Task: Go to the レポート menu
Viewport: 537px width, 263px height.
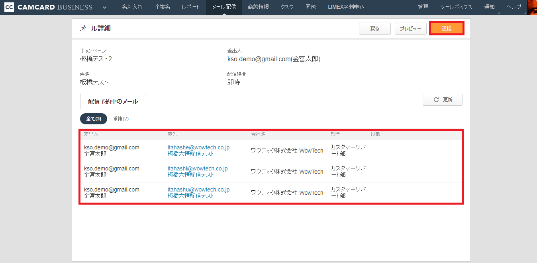Action: click(190, 7)
